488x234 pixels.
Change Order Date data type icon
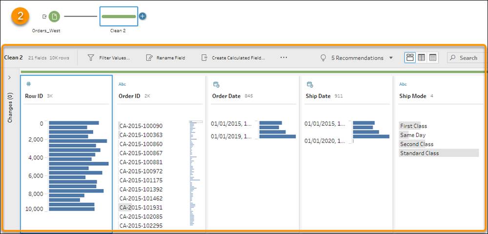click(x=216, y=84)
